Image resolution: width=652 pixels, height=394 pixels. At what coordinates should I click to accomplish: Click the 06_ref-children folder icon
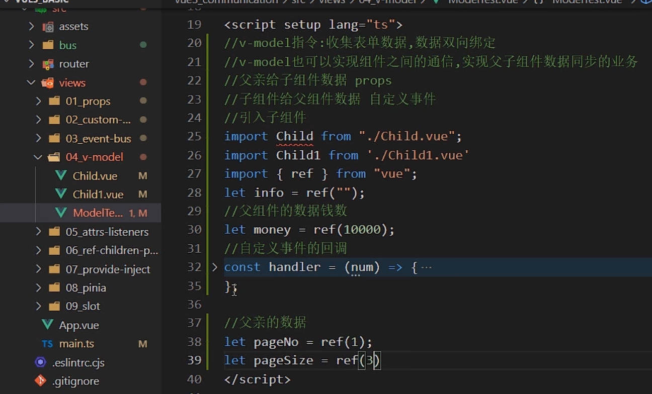coord(55,250)
